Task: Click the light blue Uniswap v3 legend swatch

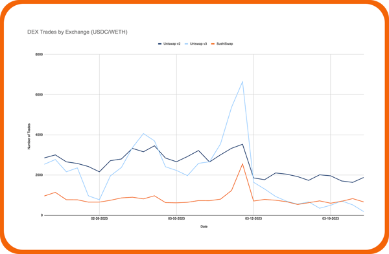Action: point(187,44)
